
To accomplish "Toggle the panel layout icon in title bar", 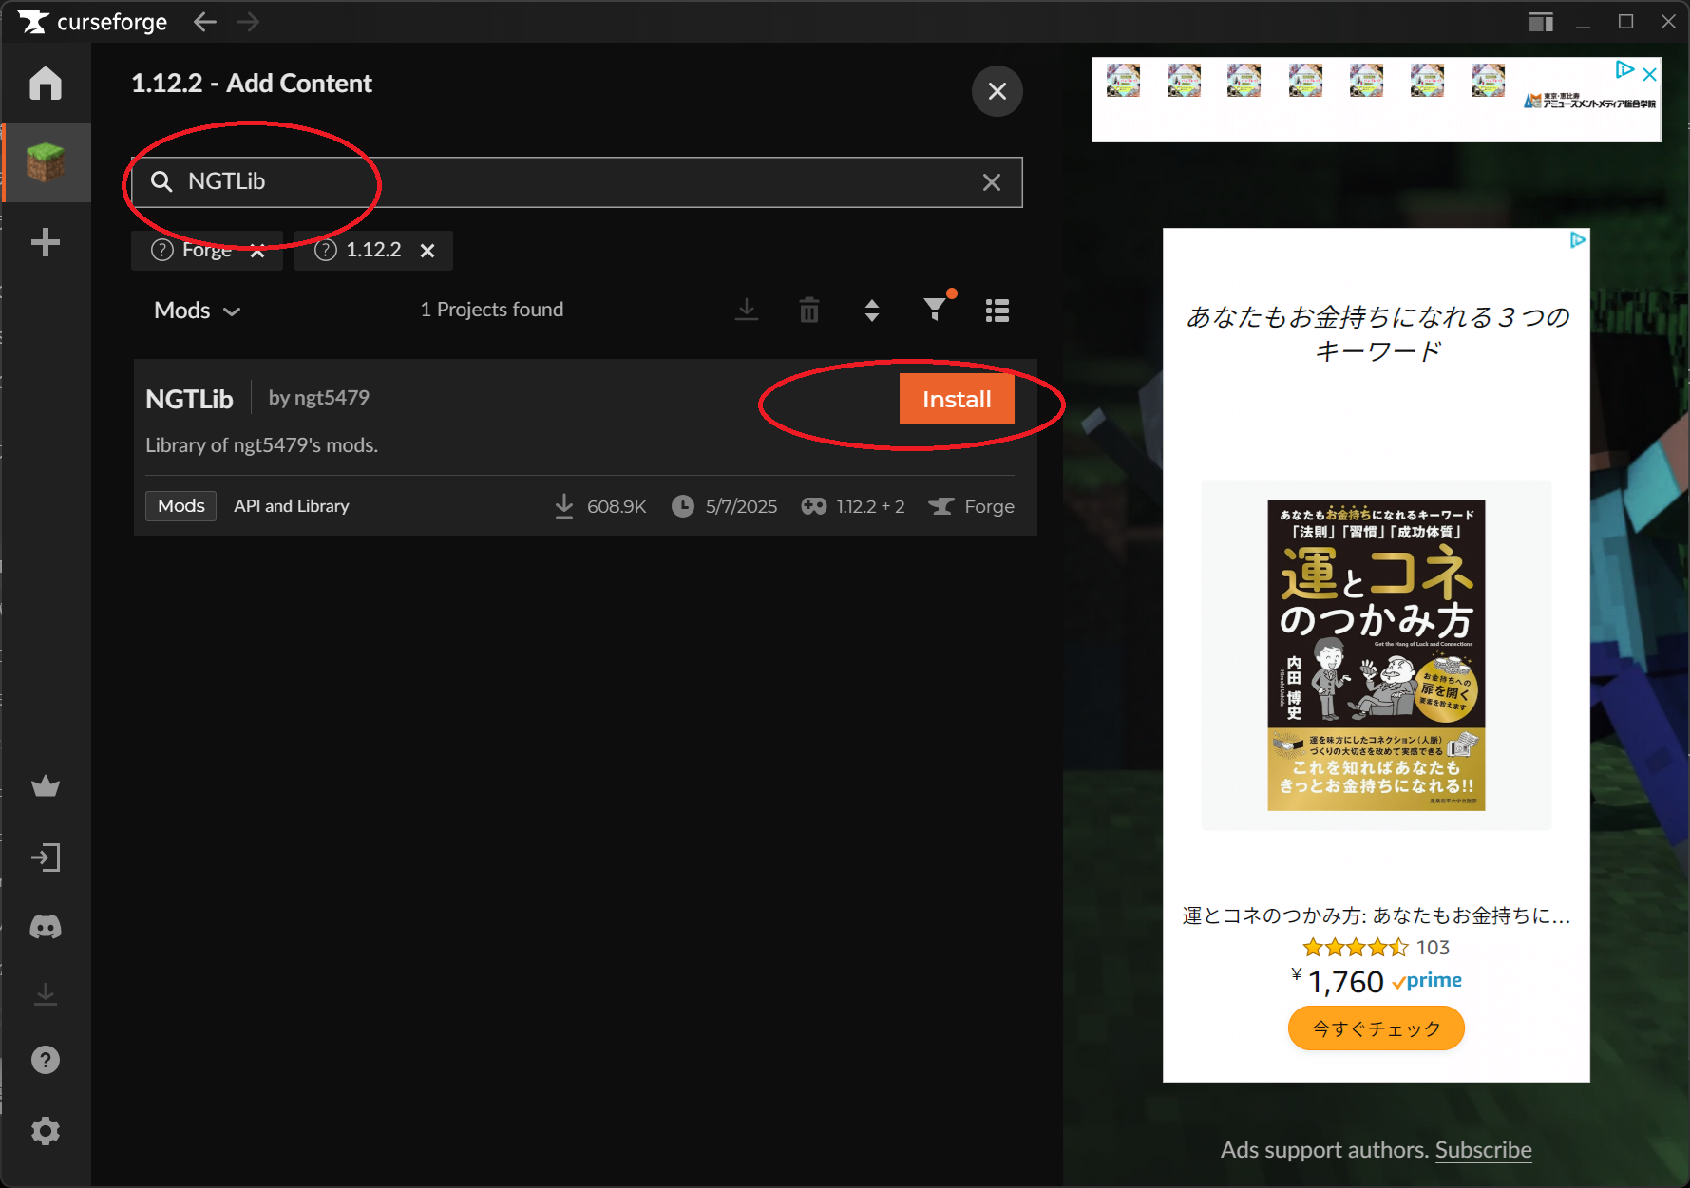I will coord(1541,22).
